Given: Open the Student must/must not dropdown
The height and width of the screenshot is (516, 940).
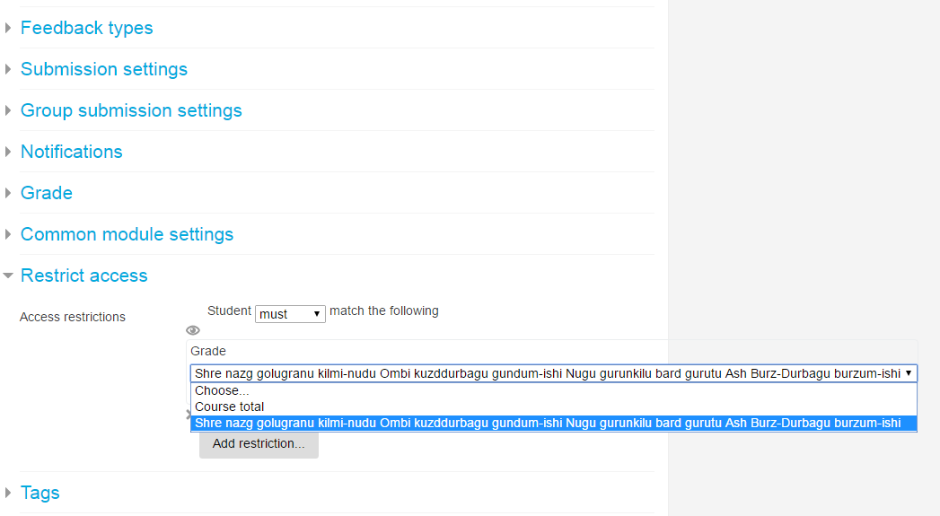Looking at the screenshot, I should coord(290,314).
